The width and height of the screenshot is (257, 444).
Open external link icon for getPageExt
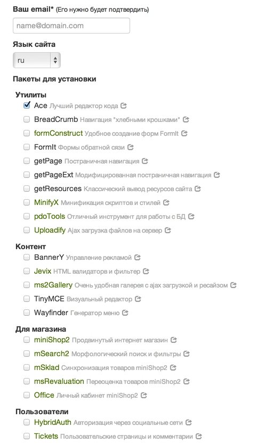point(216,175)
